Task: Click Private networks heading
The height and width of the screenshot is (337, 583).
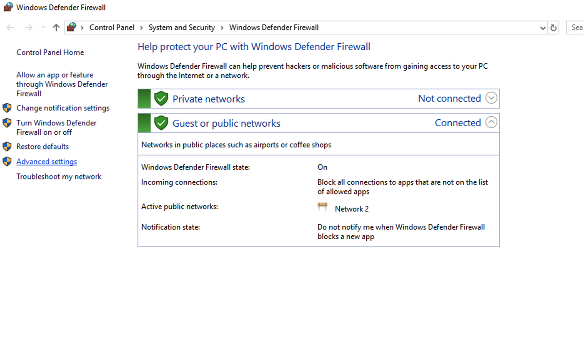Action: [209, 99]
